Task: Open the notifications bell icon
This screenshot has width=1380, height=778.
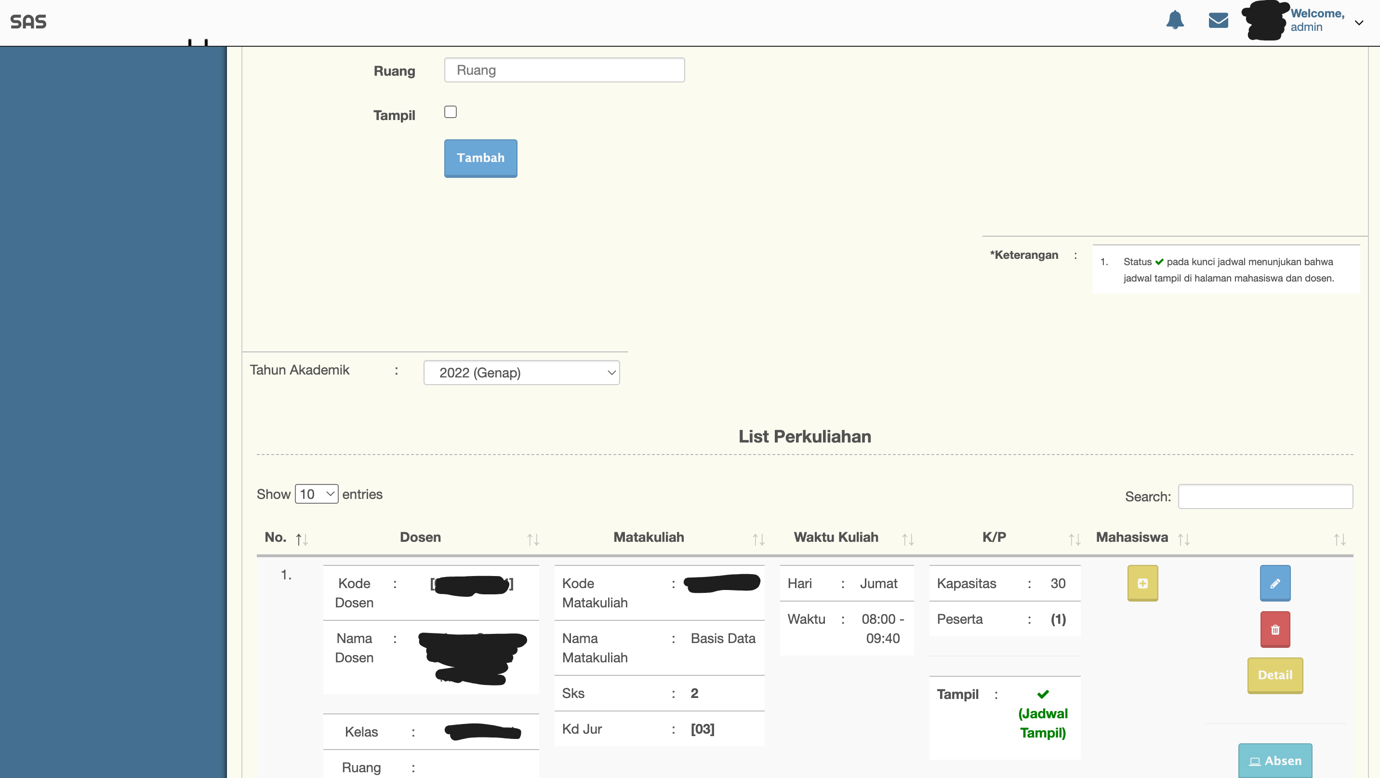Action: click(x=1175, y=20)
